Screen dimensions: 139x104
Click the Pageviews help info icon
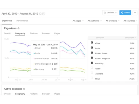19,28
